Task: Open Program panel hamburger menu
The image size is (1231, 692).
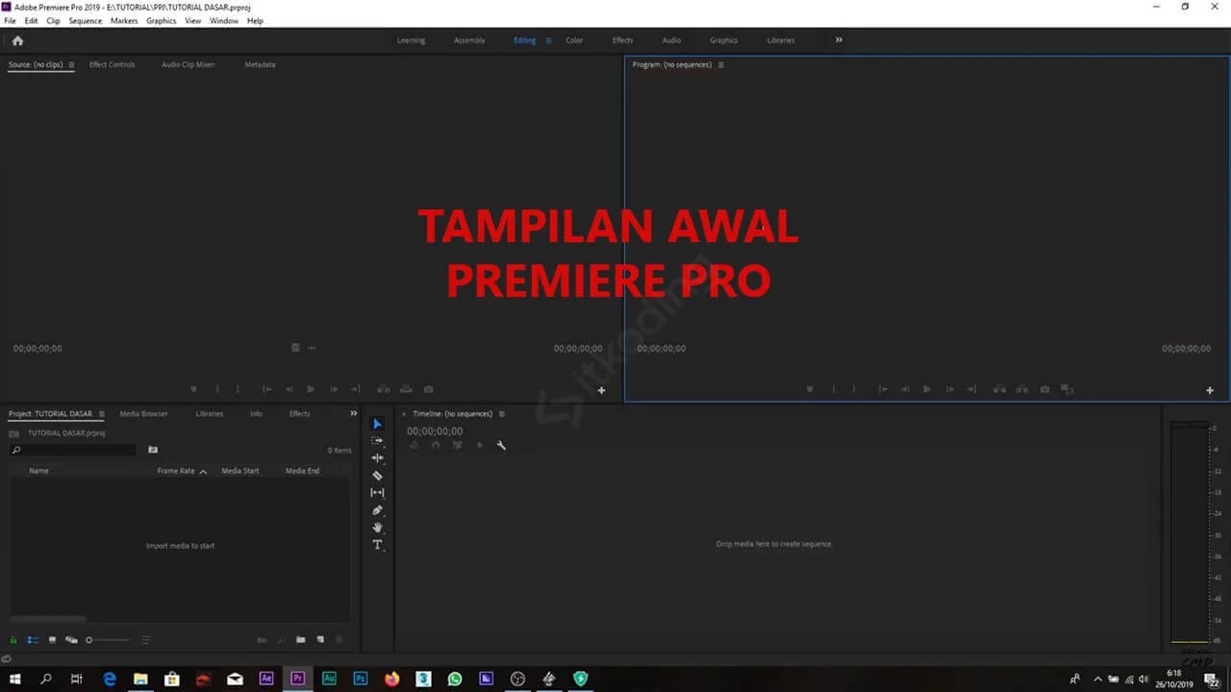Action: pos(720,65)
